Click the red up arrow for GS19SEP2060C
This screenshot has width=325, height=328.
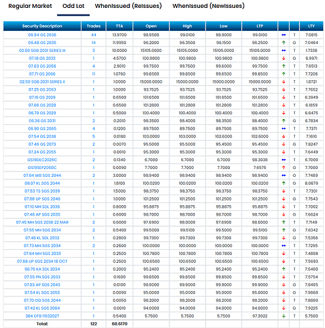coord(284,168)
